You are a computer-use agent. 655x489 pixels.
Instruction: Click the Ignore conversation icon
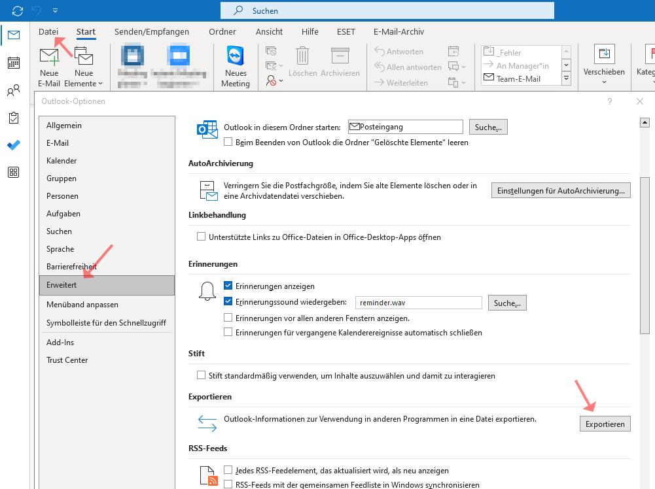pos(271,52)
